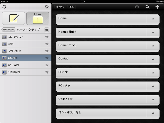Select フラグ付き perspective row
This screenshot has height=123, width=164.
tap(26, 51)
